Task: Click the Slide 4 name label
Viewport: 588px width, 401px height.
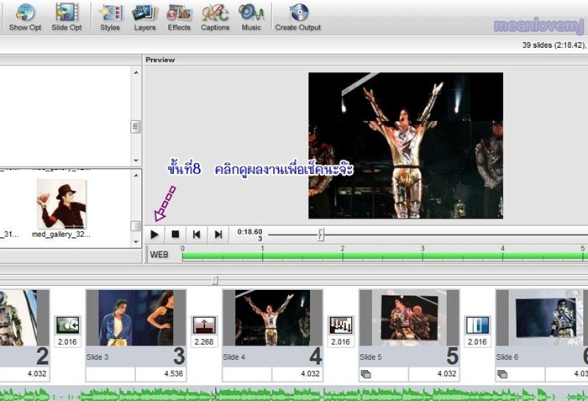Action: [234, 357]
